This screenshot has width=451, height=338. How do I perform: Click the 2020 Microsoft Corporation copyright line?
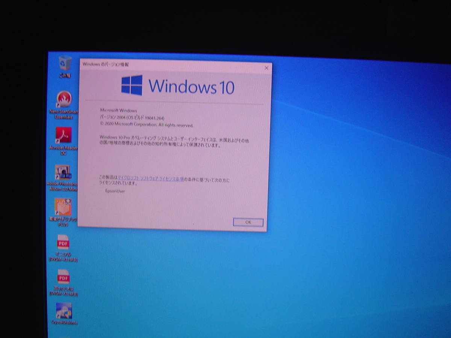point(147,125)
